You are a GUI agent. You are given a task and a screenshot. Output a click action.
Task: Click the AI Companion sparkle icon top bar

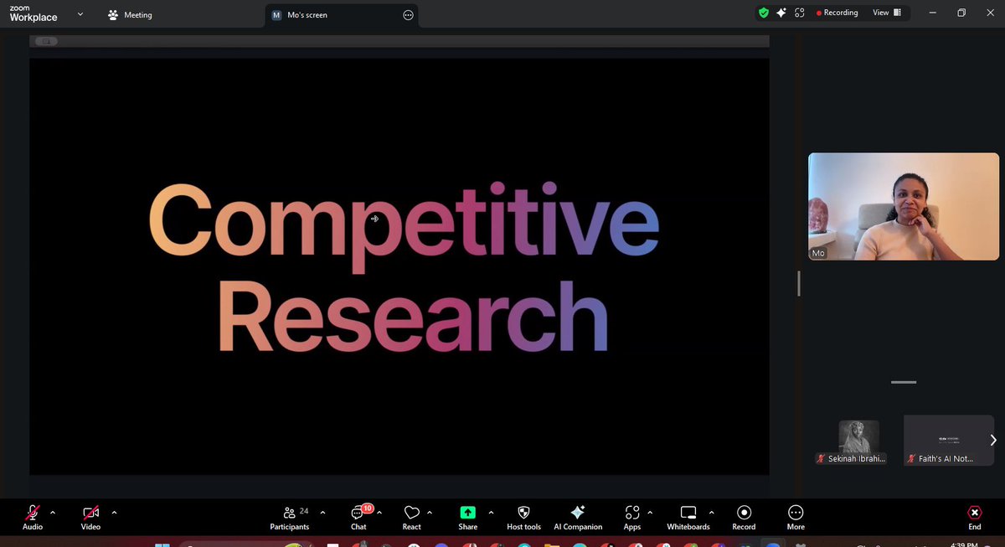click(781, 13)
